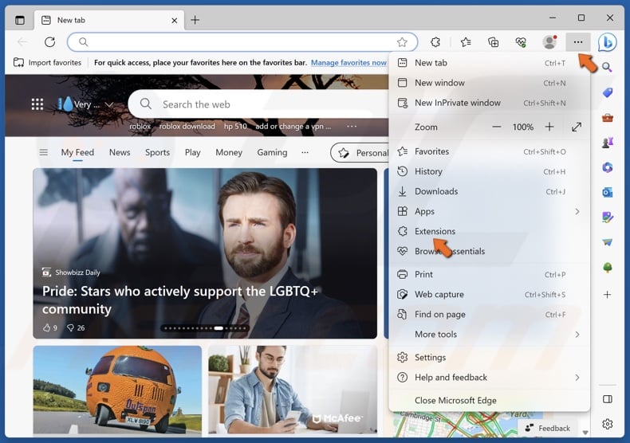This screenshot has height=443, width=630.
Task: Expand the Apps submenu
Action: tap(577, 211)
